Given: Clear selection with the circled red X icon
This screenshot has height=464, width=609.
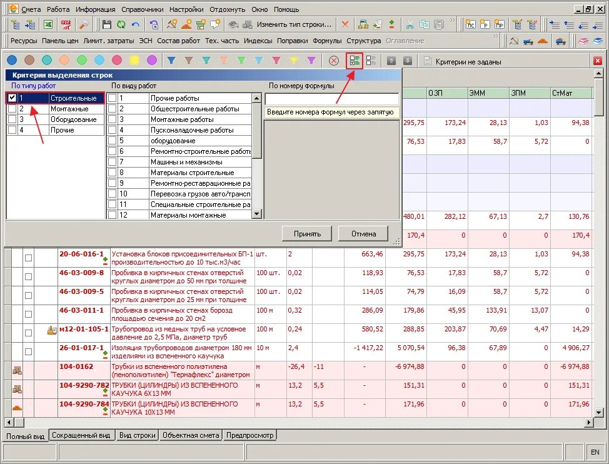Looking at the screenshot, I should [334, 61].
